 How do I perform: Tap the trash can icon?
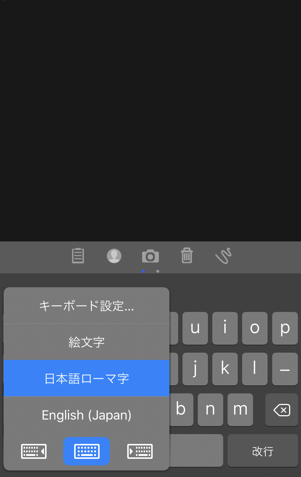[x=186, y=255]
